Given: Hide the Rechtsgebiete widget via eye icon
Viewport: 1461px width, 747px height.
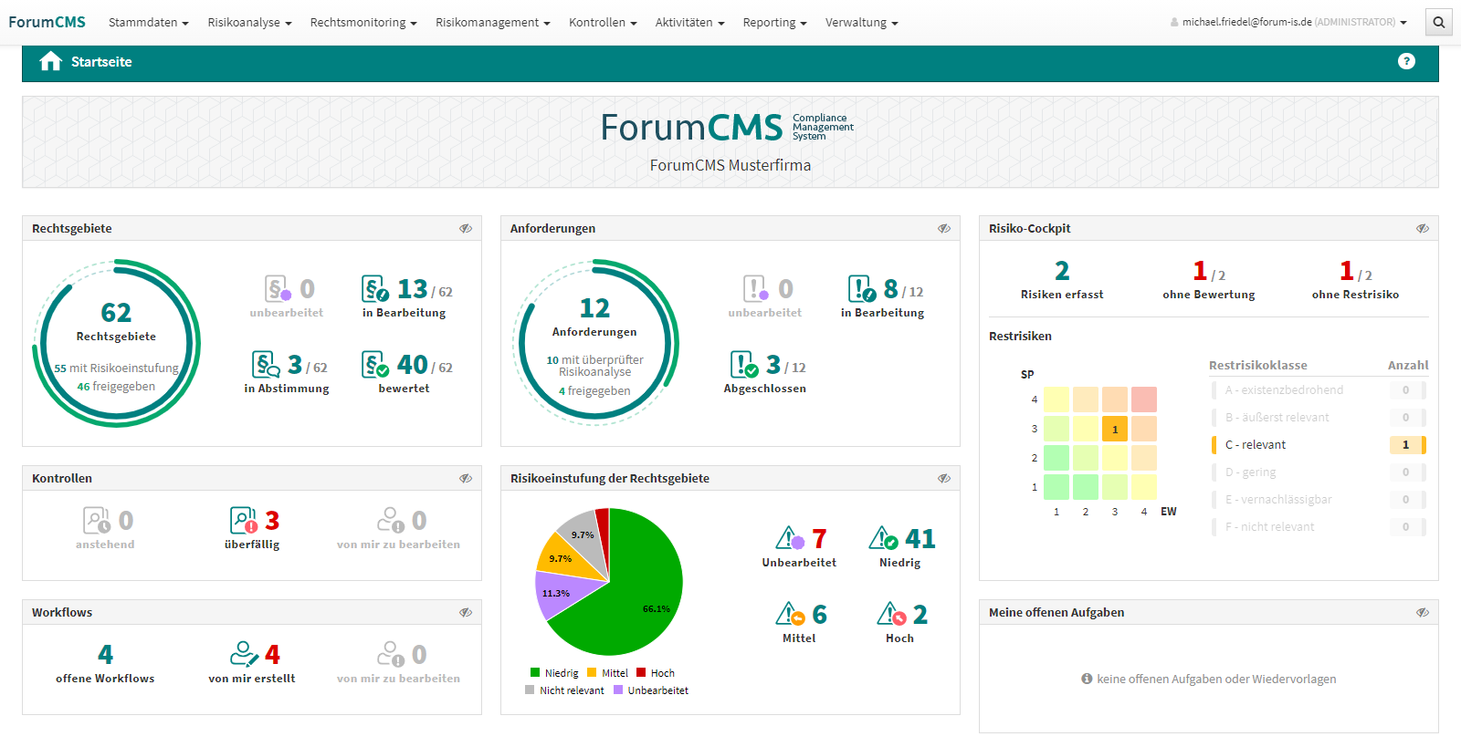Looking at the screenshot, I should [466, 229].
